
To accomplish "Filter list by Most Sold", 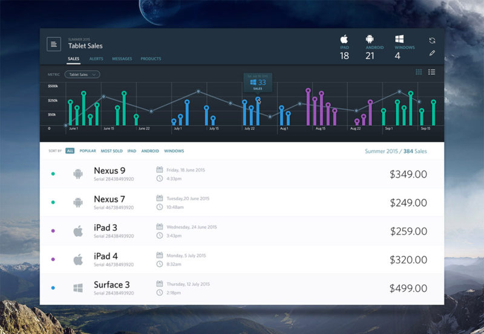I will pos(111,151).
